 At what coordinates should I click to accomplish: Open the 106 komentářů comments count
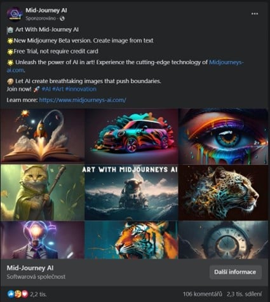tap(203, 294)
